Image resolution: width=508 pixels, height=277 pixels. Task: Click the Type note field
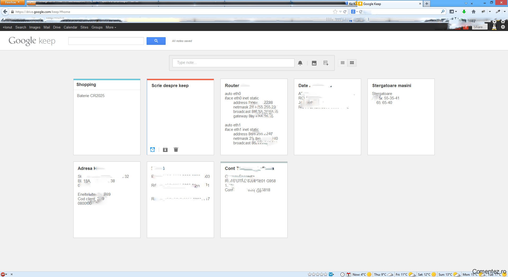point(233,63)
